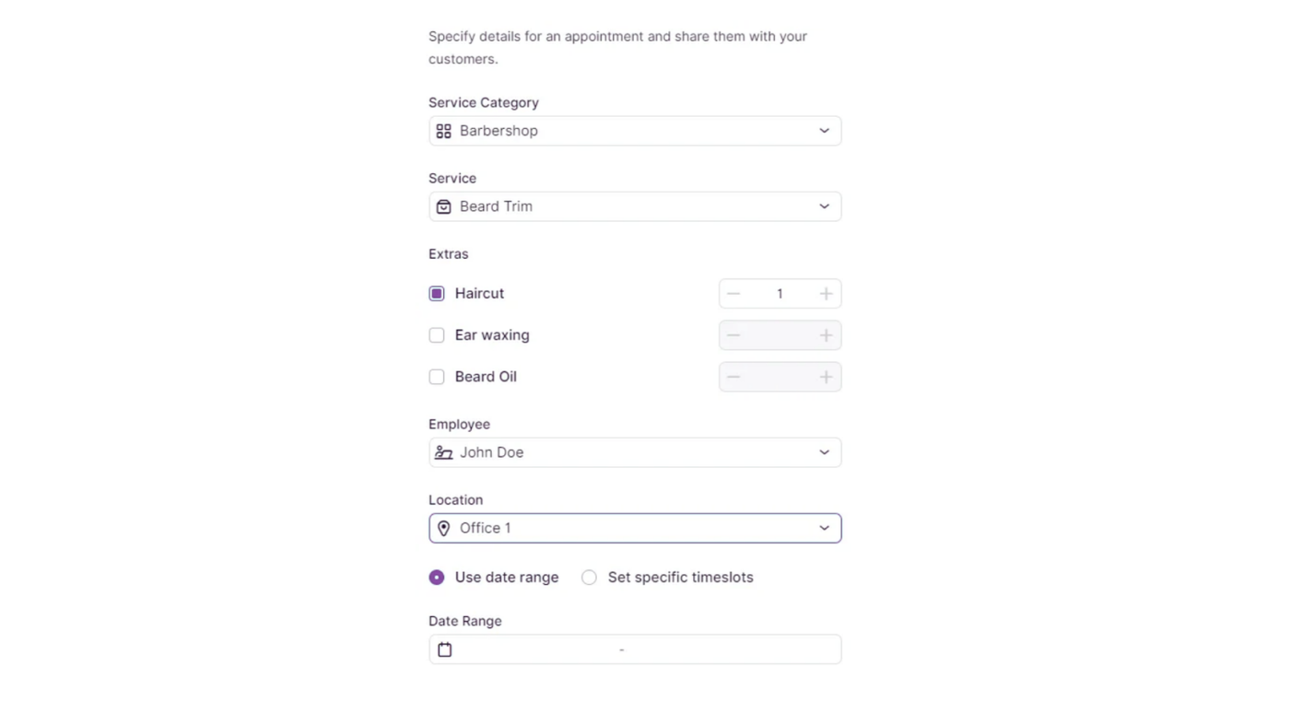Screen dimensions: 1290x725
Task: Enable the Ear waxing extra
Action: (437, 335)
